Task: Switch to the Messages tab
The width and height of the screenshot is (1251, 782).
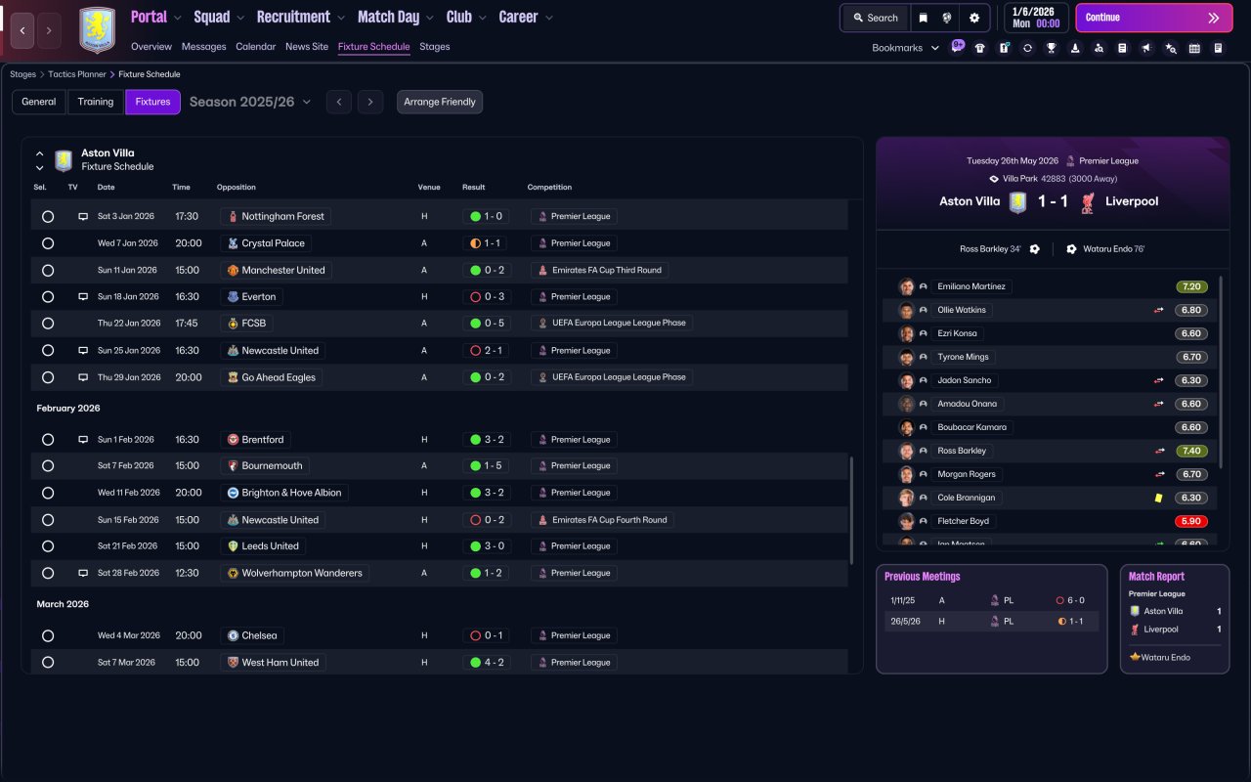Action: 203,47
